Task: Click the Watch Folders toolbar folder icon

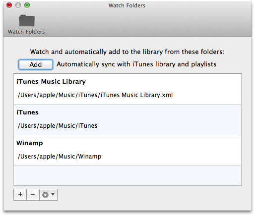Action: point(27,21)
